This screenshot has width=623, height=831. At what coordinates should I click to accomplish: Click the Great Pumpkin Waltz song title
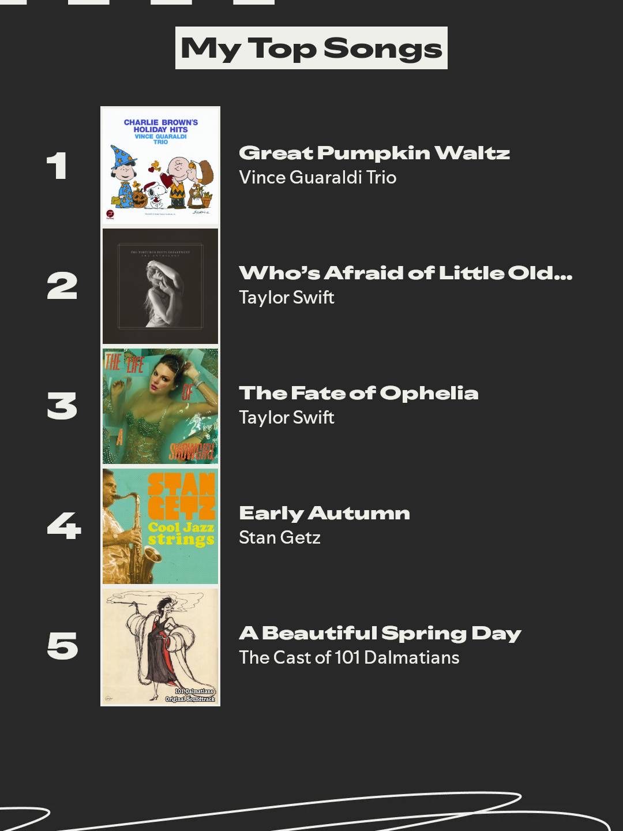click(374, 153)
